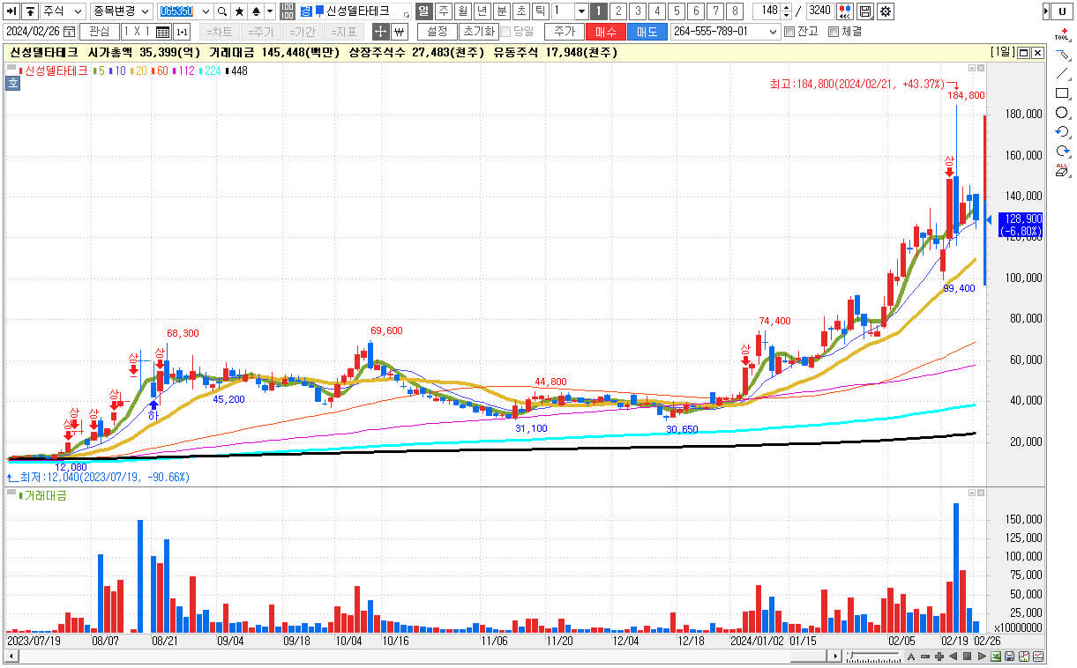
Task: Click the 148 count spinner arrows
Action: point(786,11)
